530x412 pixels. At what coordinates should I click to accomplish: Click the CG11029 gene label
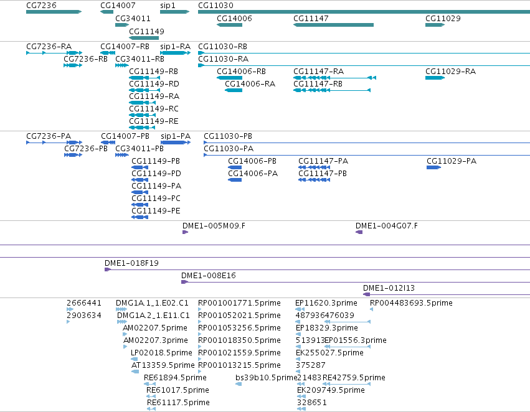pos(443,18)
